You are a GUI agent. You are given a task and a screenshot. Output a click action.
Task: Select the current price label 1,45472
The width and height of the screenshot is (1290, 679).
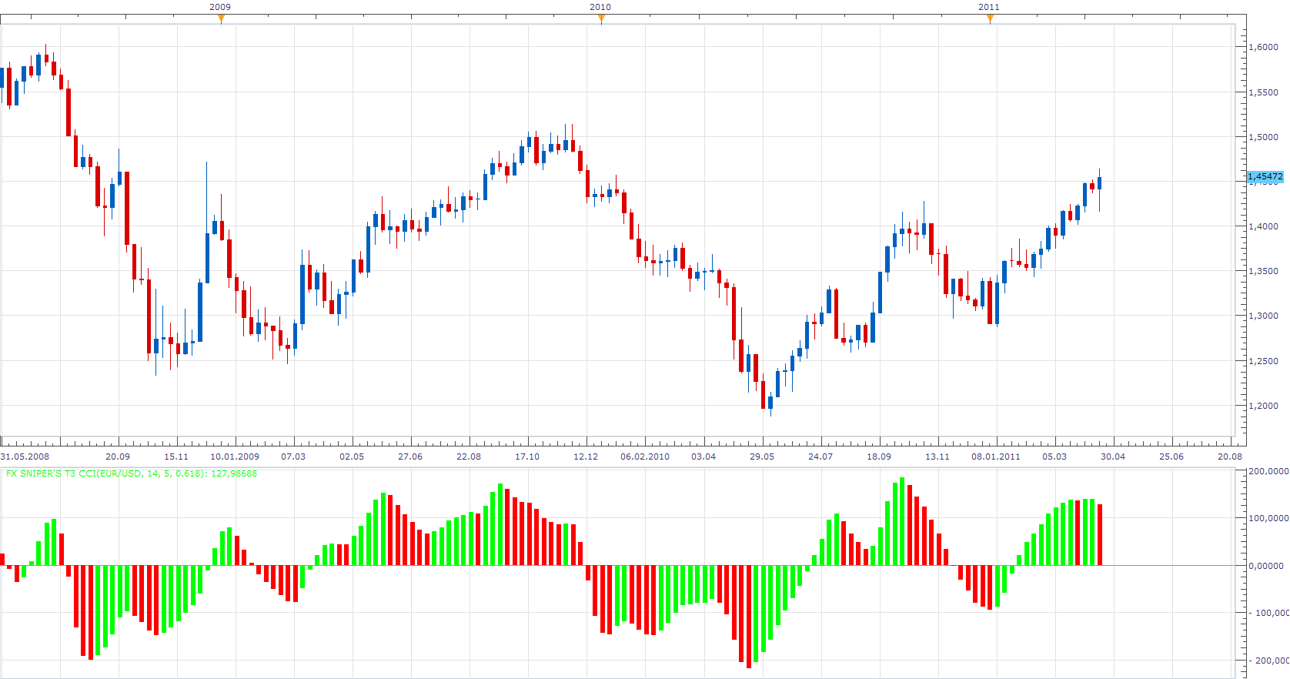coord(1265,176)
